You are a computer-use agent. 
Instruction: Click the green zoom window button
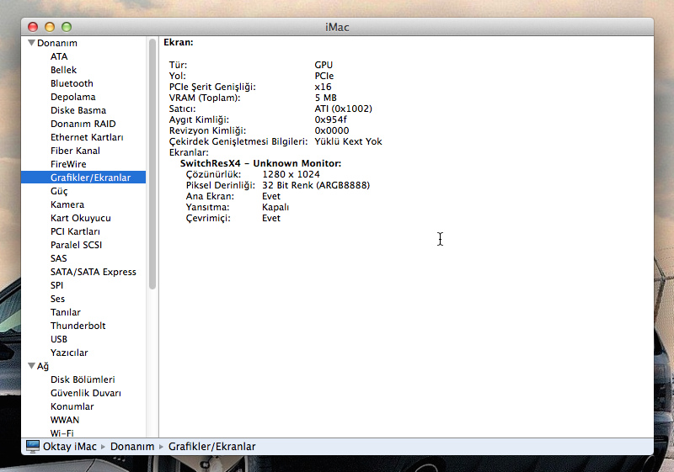tap(67, 27)
